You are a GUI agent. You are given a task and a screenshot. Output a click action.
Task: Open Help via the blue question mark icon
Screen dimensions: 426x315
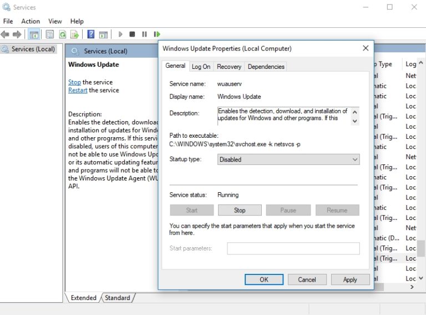coord(90,34)
